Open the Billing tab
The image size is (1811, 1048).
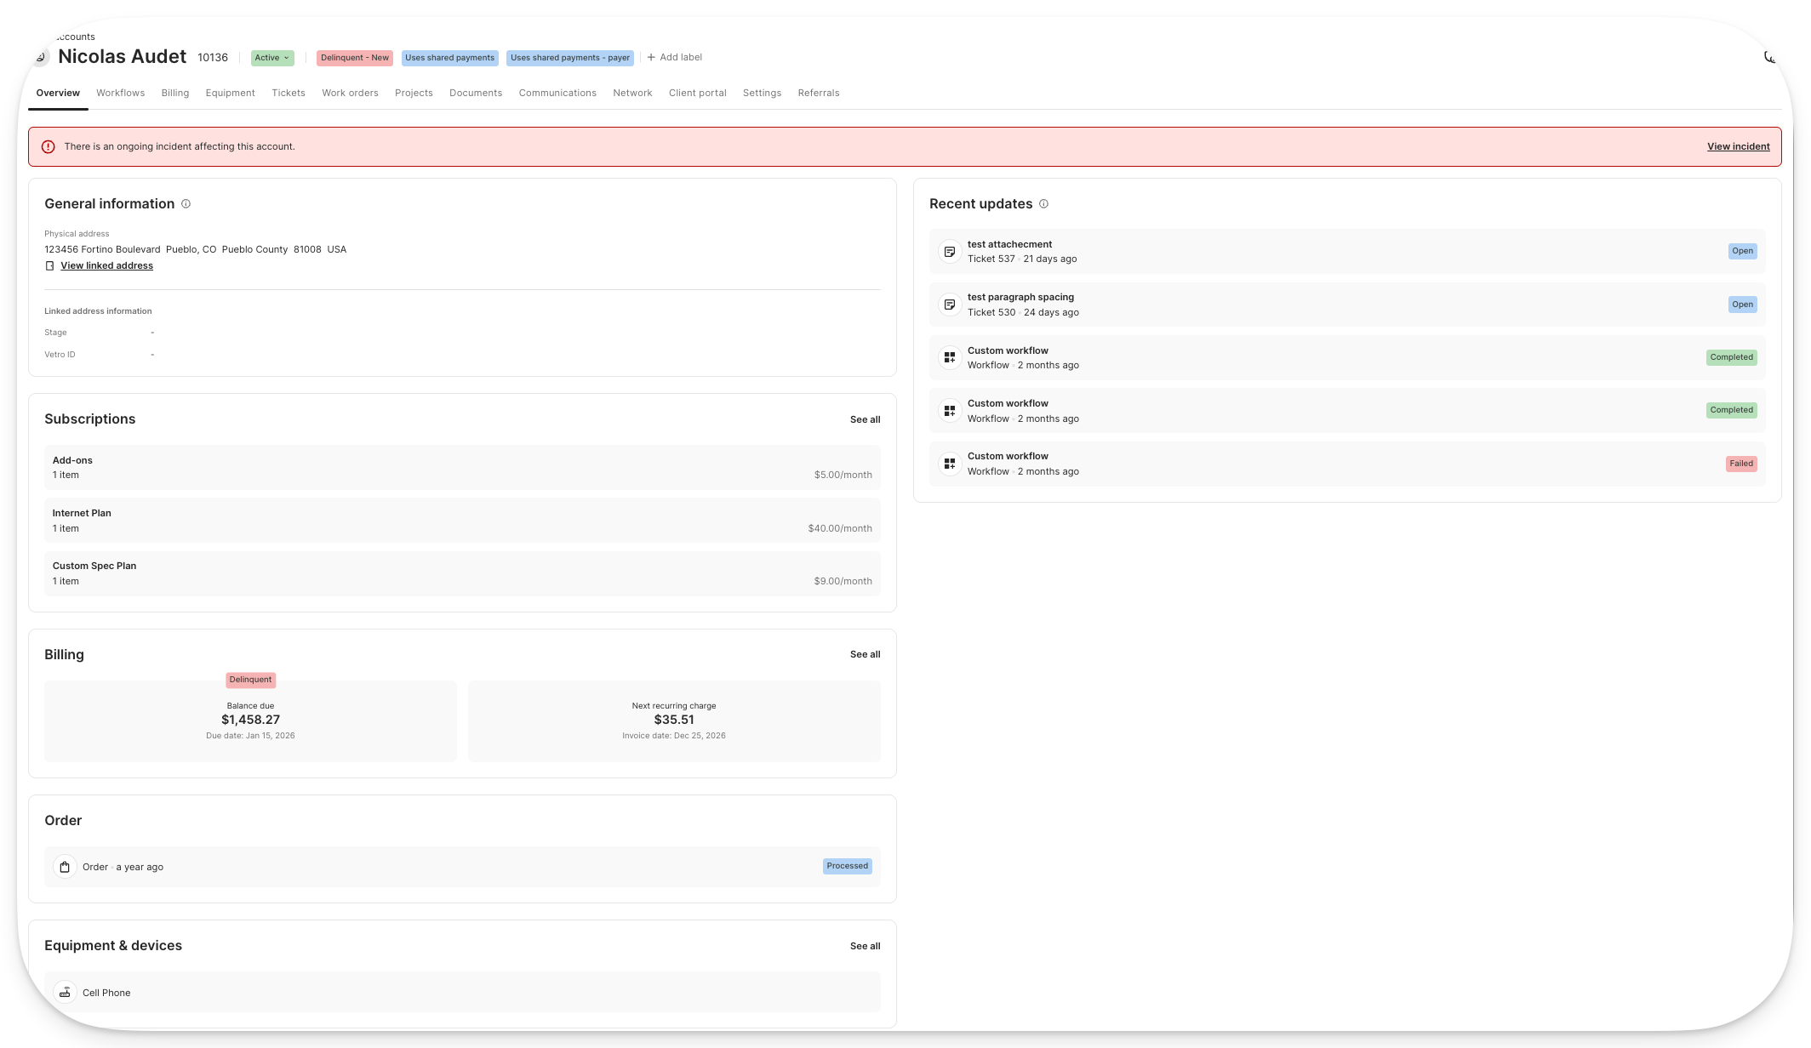pyautogui.click(x=175, y=93)
